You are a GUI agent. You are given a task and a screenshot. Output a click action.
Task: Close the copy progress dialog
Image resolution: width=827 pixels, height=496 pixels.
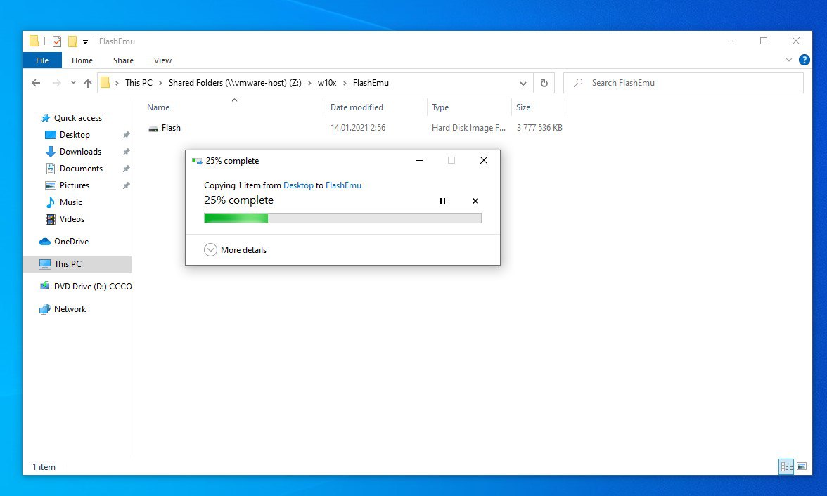pos(484,160)
